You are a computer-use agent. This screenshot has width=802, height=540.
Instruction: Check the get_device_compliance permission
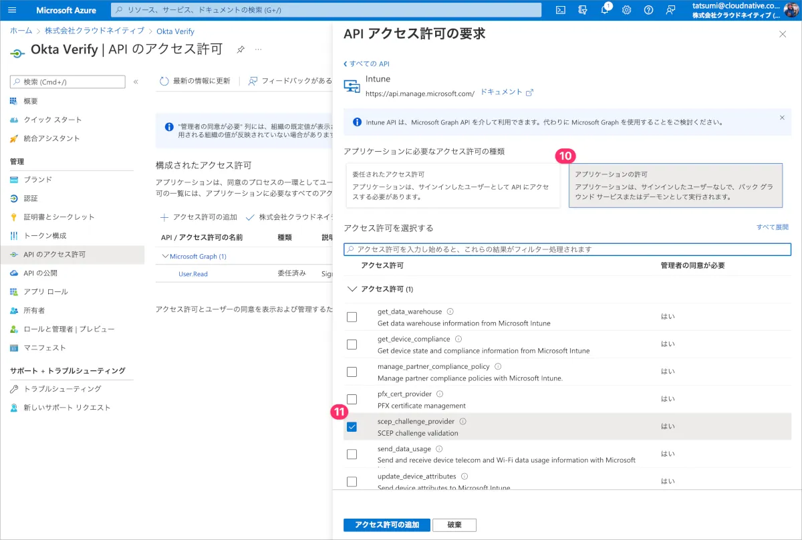pos(352,344)
